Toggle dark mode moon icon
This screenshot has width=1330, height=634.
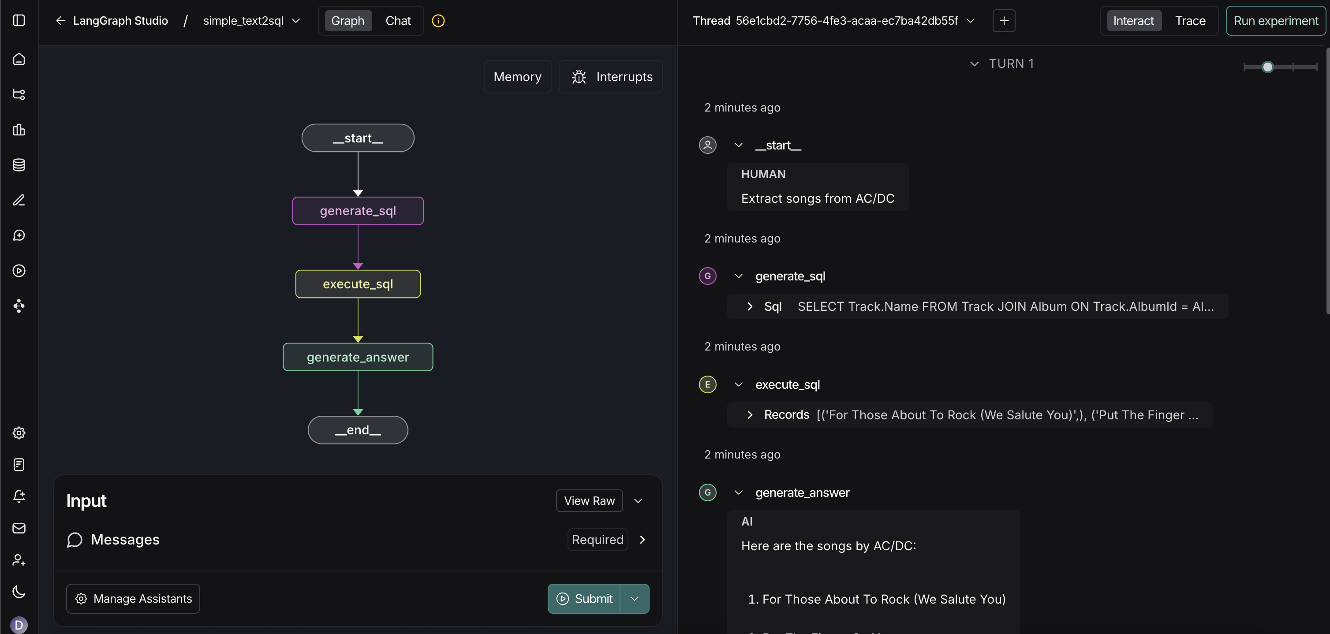(x=19, y=592)
